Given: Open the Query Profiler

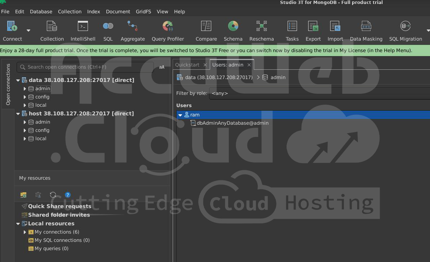Looking at the screenshot, I should click(x=168, y=31).
